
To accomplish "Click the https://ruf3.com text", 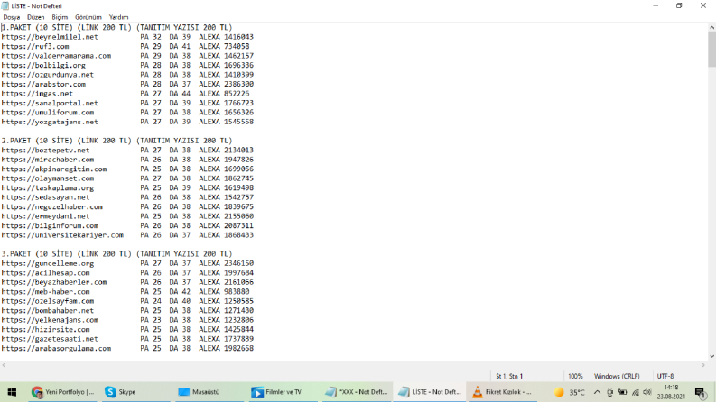I will tap(35, 47).
